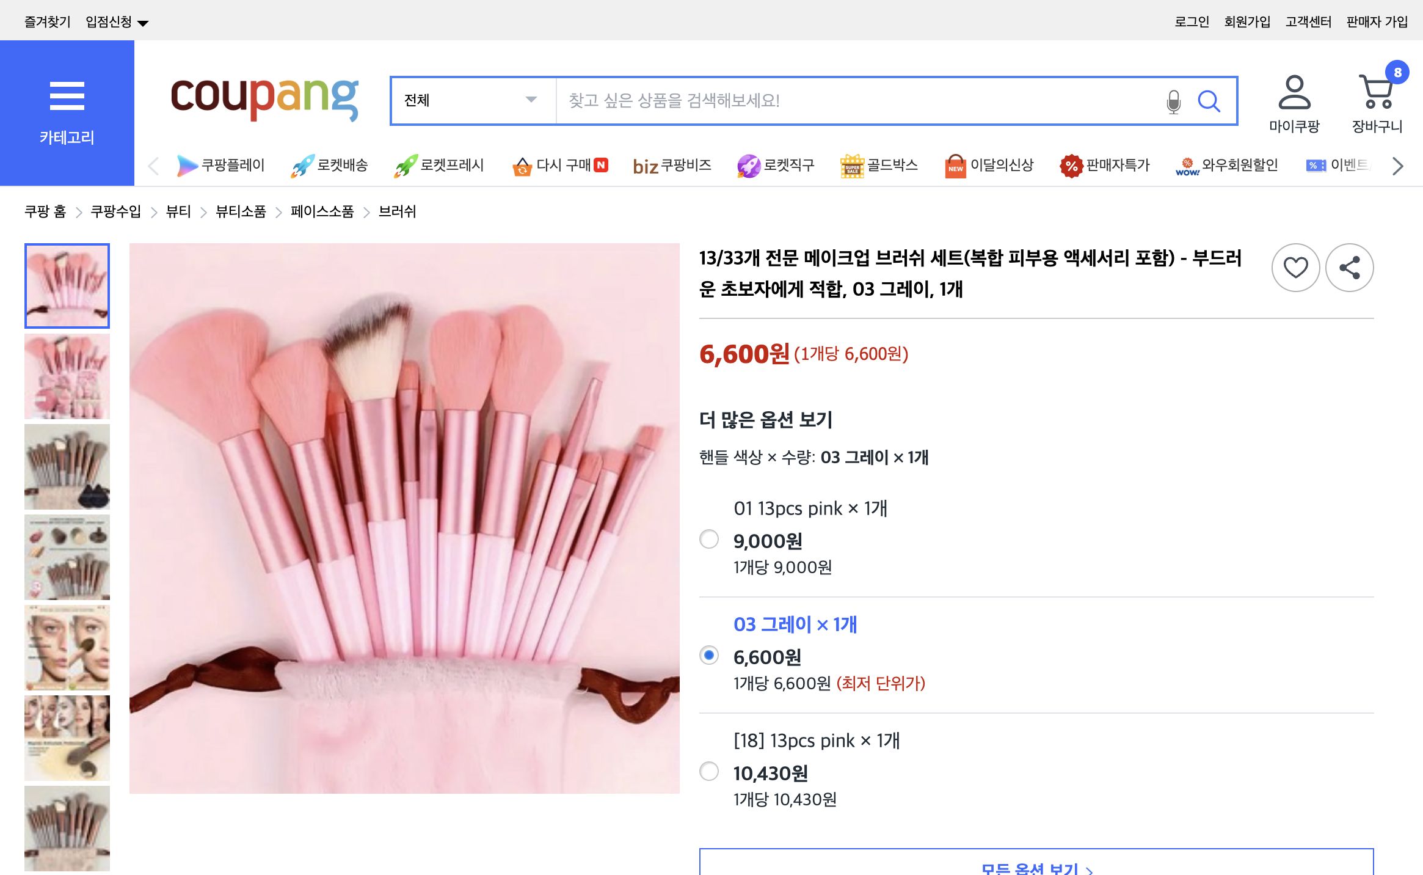The image size is (1423, 875).
Task: Go to the 골드박스 deals section
Action: click(x=892, y=165)
